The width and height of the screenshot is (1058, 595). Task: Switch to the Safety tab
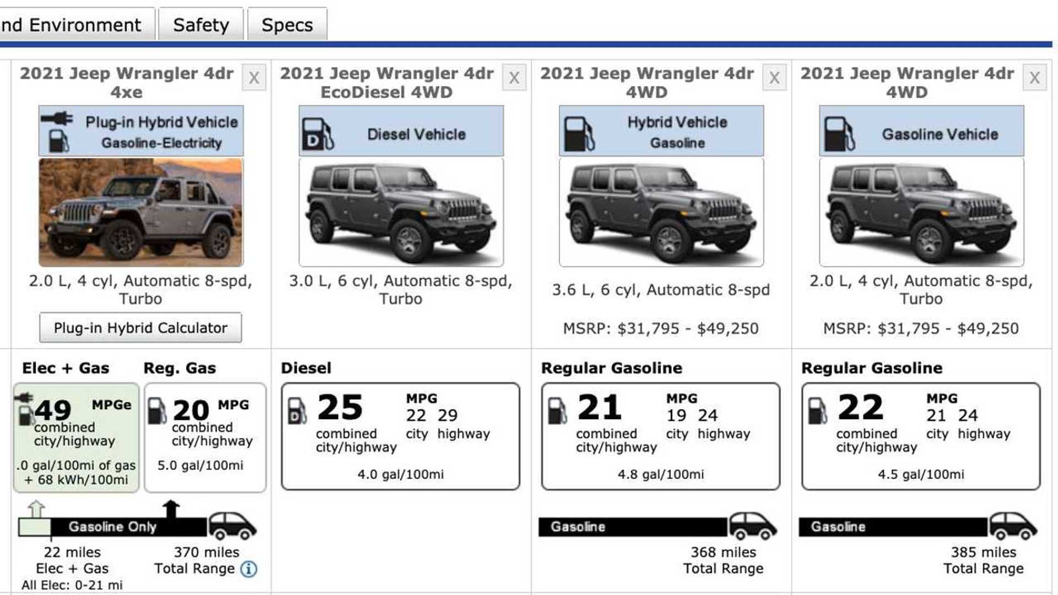click(x=201, y=24)
